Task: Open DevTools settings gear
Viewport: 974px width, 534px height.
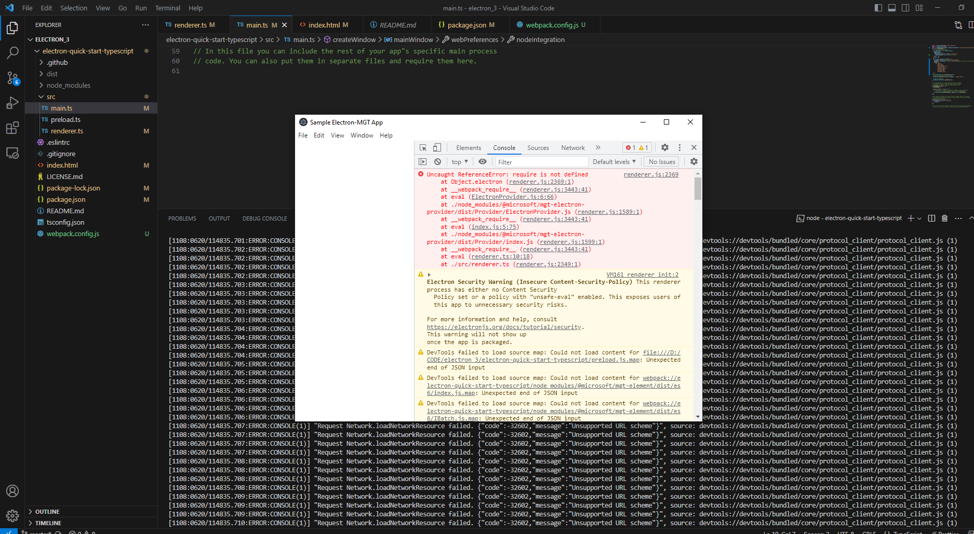Action: point(665,147)
